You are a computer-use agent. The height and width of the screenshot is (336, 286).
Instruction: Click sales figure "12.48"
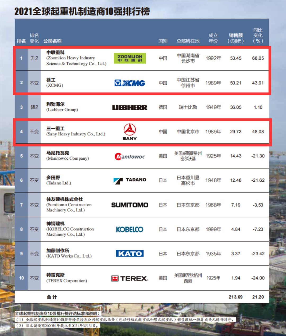pos(236,180)
